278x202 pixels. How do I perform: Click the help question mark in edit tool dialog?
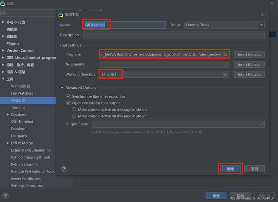(64, 169)
